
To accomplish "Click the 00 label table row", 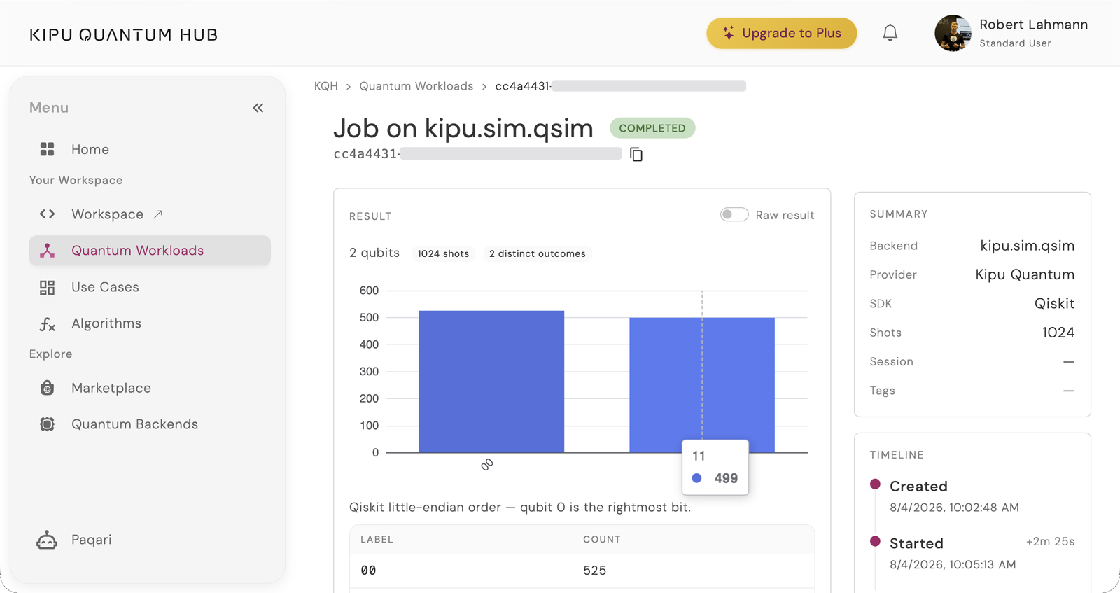I will [x=582, y=571].
